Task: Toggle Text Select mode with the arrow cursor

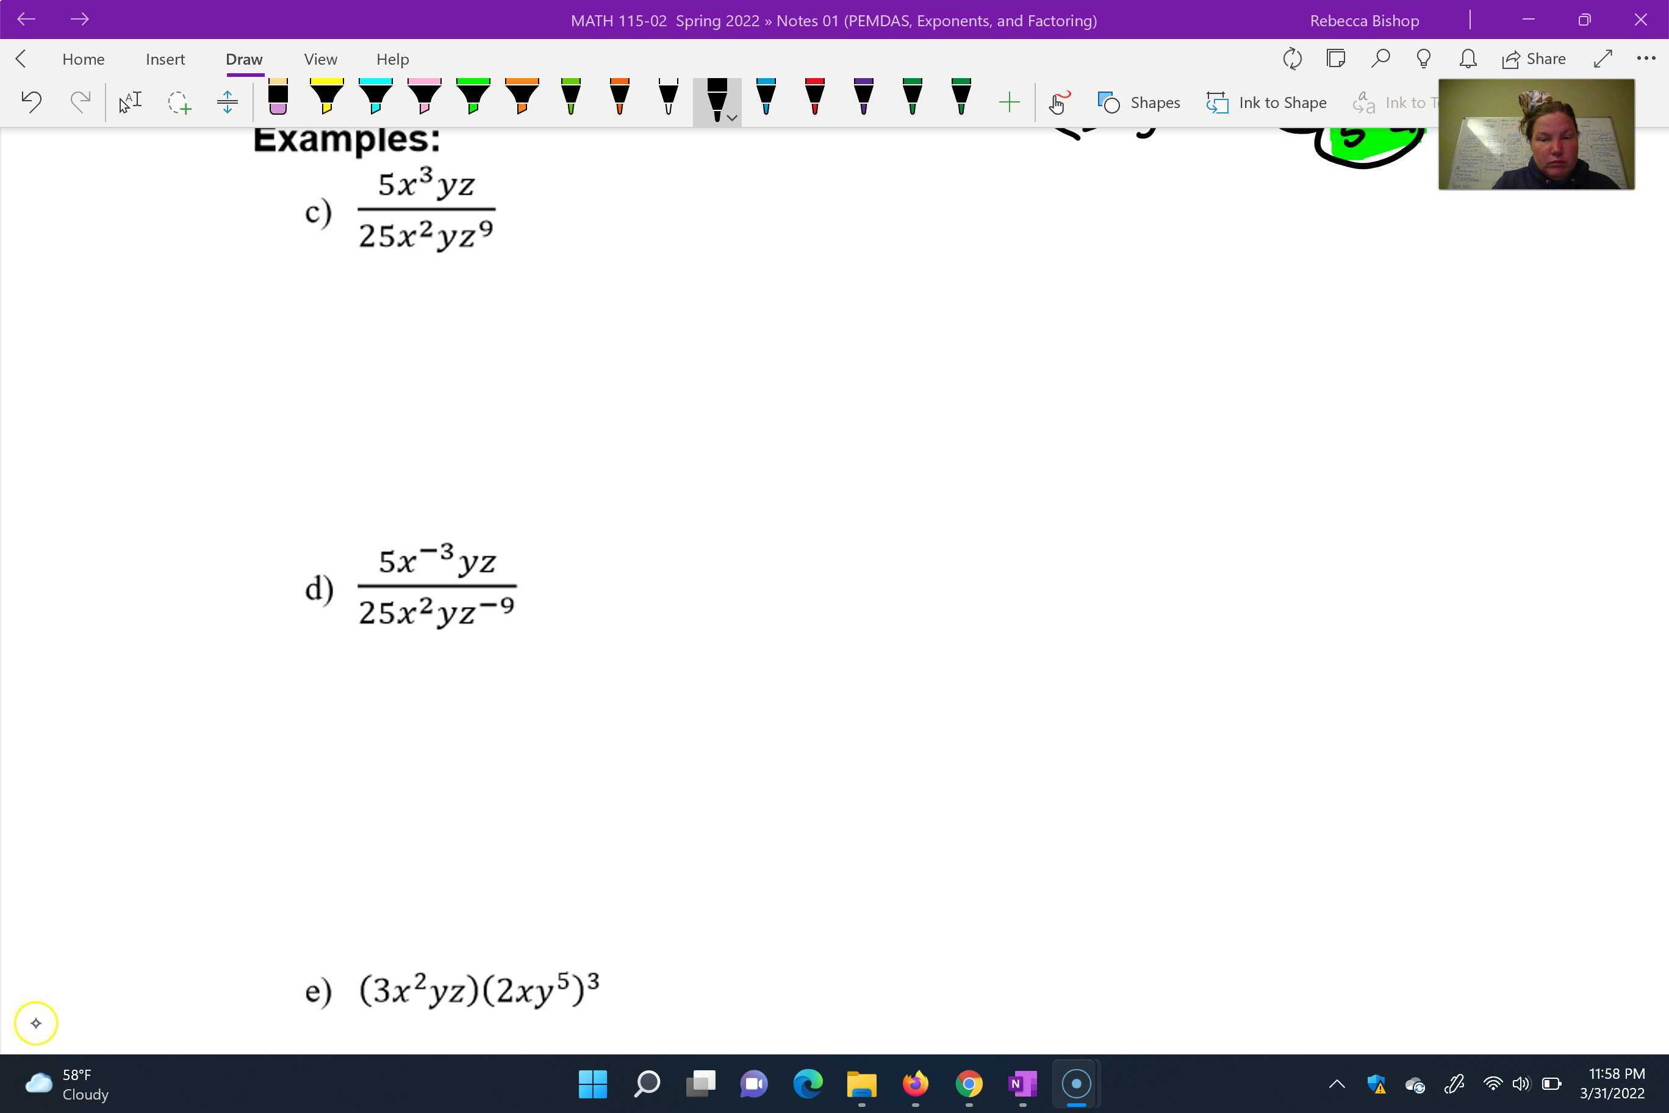Action: [x=129, y=101]
